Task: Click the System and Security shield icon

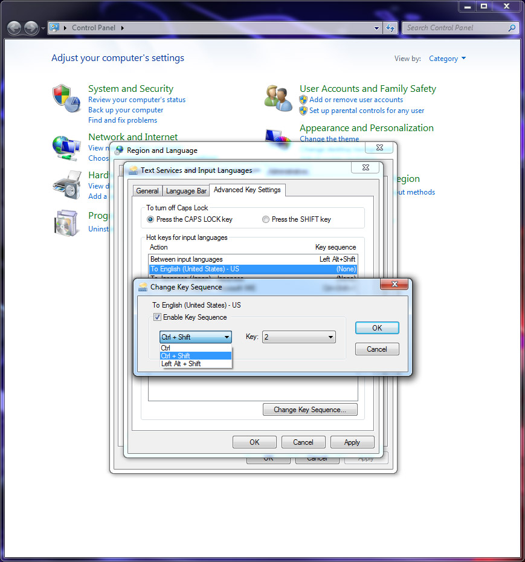Action: coord(66,97)
